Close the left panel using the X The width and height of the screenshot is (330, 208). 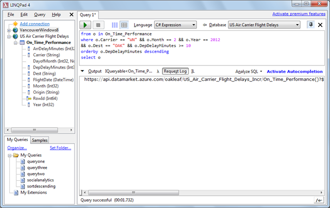(72, 14)
